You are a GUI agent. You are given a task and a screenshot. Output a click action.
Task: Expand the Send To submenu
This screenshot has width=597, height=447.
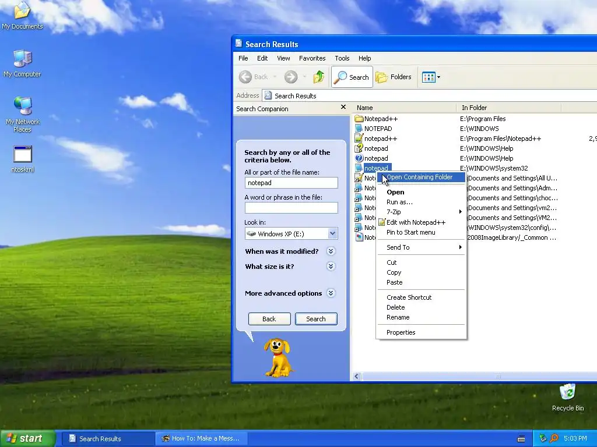pyautogui.click(x=421, y=247)
